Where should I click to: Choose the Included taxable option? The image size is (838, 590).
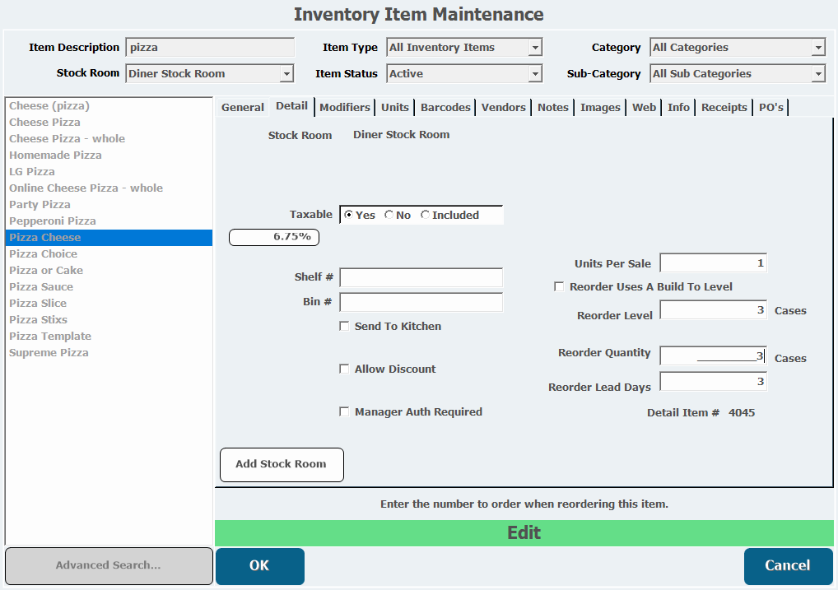425,216
